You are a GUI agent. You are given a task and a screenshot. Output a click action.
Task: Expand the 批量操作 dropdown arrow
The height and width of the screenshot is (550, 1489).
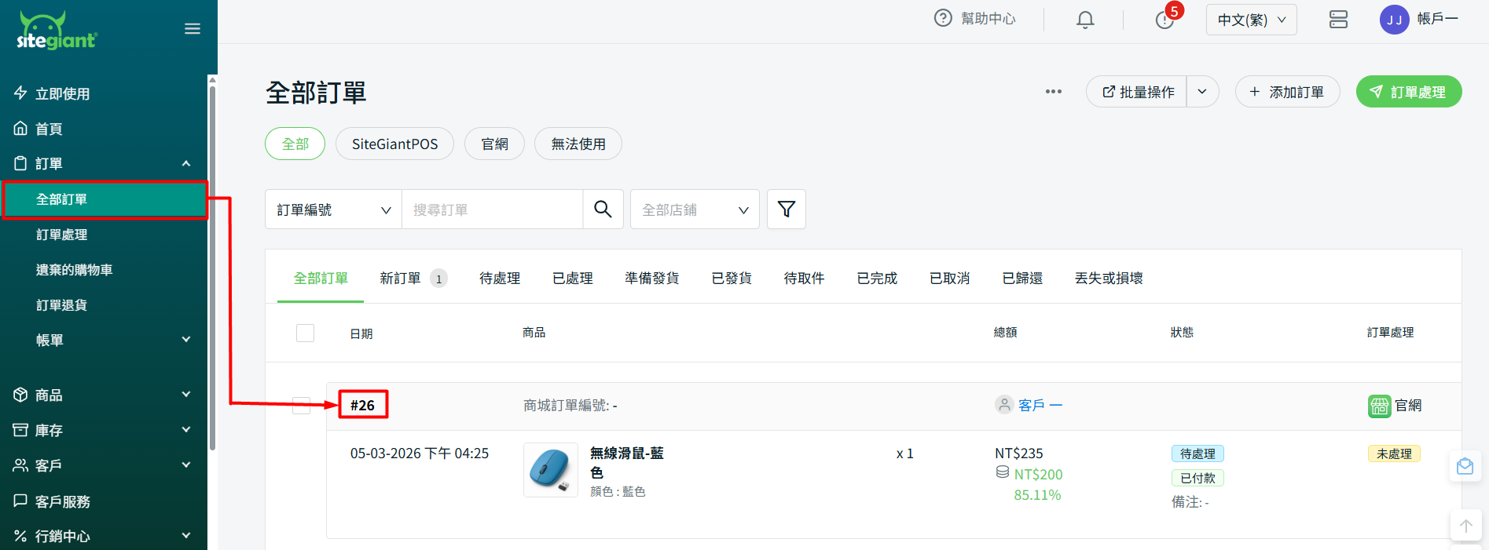(x=1201, y=92)
